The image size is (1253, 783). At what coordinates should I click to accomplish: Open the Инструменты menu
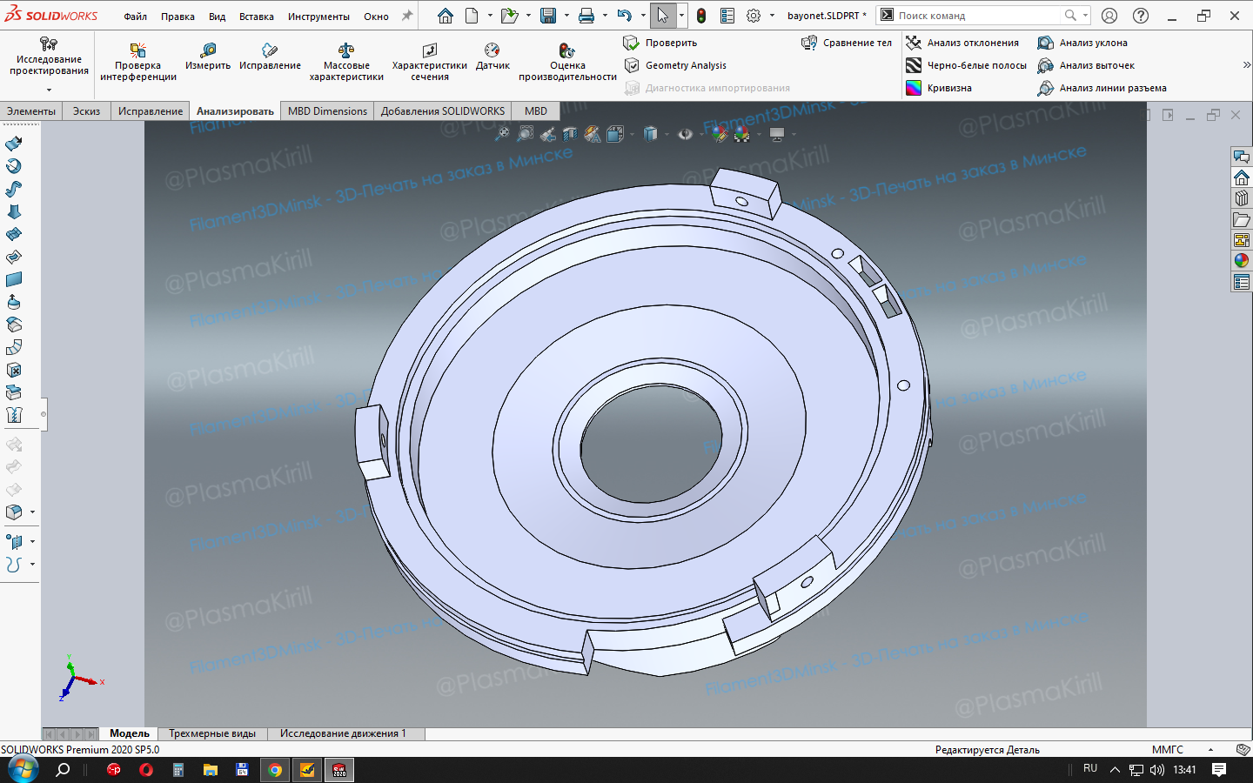tap(318, 17)
